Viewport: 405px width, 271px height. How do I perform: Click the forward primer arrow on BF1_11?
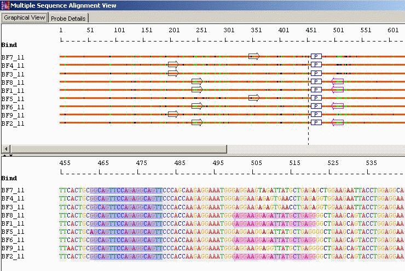[197, 90]
